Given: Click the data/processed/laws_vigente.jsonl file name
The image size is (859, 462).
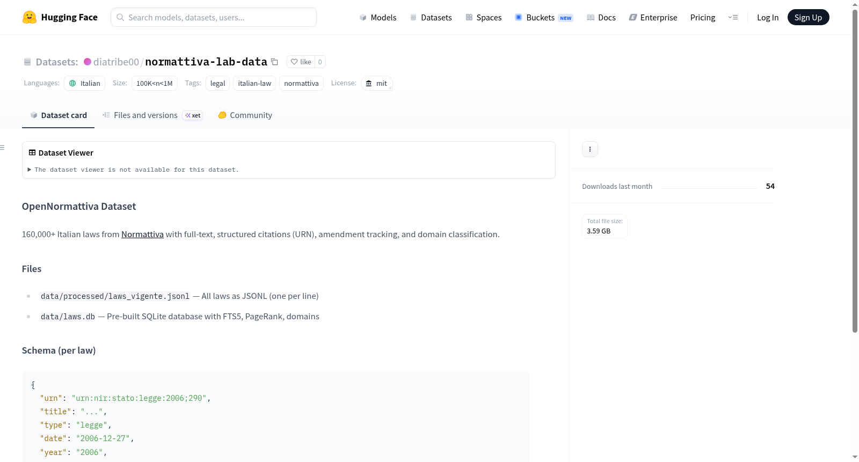Looking at the screenshot, I should pos(115,296).
